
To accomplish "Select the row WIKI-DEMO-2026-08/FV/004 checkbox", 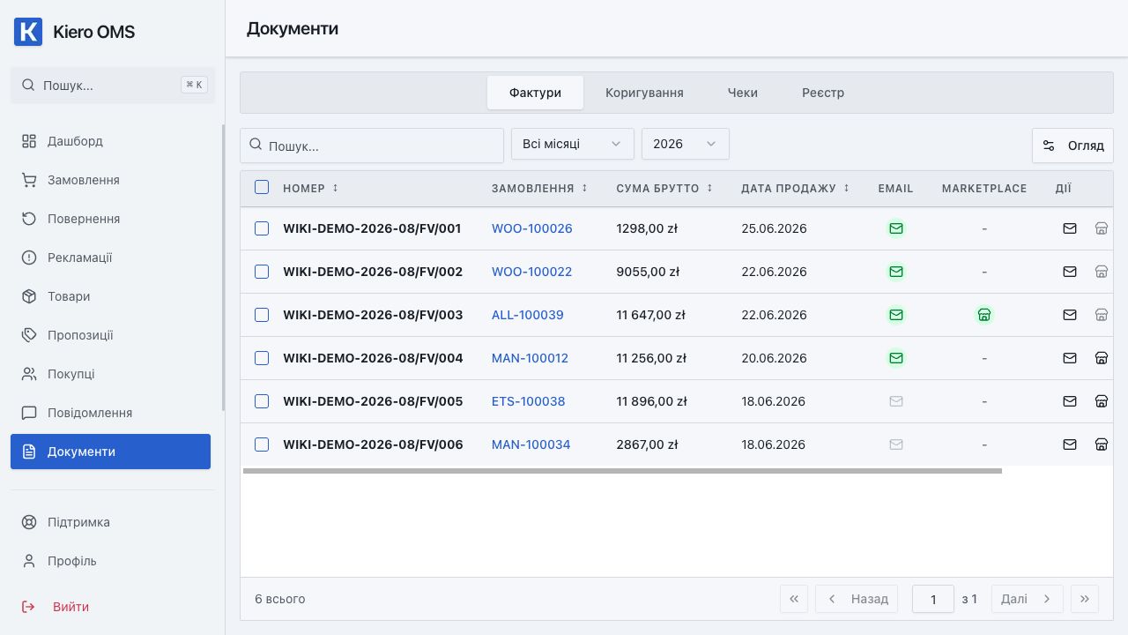I will pos(262,358).
